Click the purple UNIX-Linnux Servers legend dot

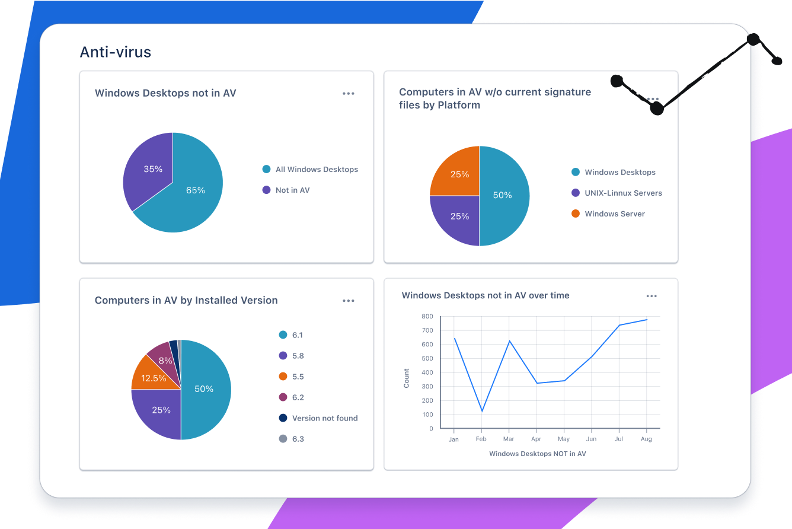(x=576, y=193)
